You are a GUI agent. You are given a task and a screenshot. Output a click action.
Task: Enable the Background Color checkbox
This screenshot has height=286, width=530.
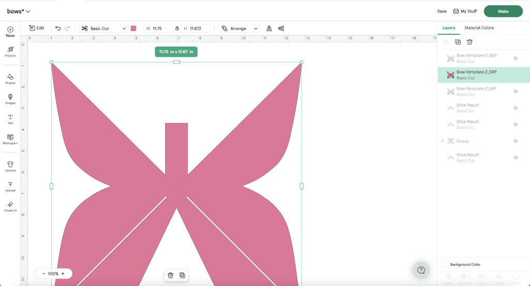tap(445, 264)
